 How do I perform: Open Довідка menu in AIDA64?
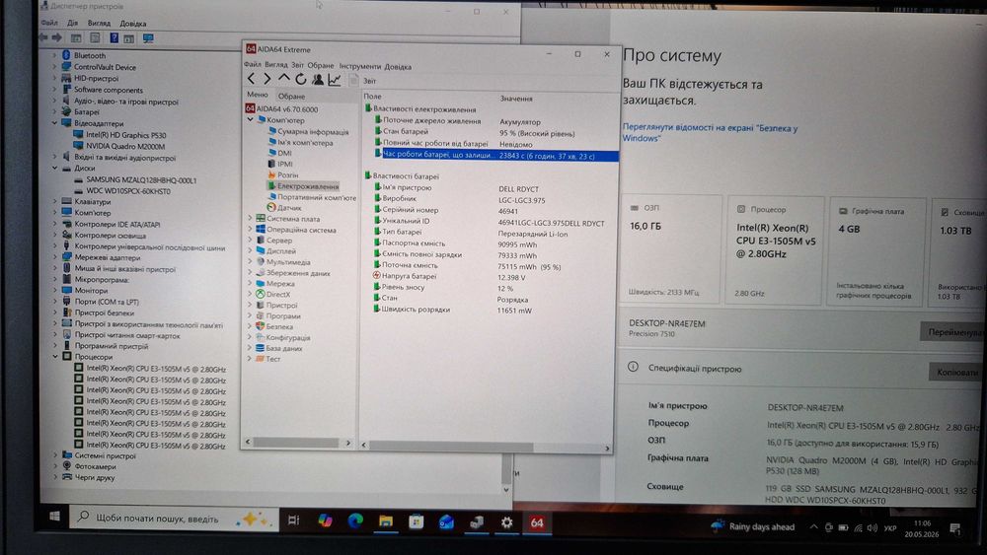pyautogui.click(x=398, y=67)
